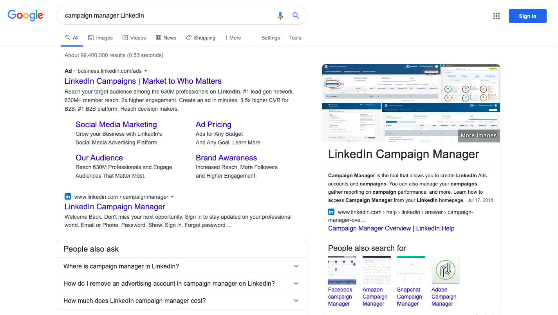Start voice search with microphone icon

(x=280, y=16)
